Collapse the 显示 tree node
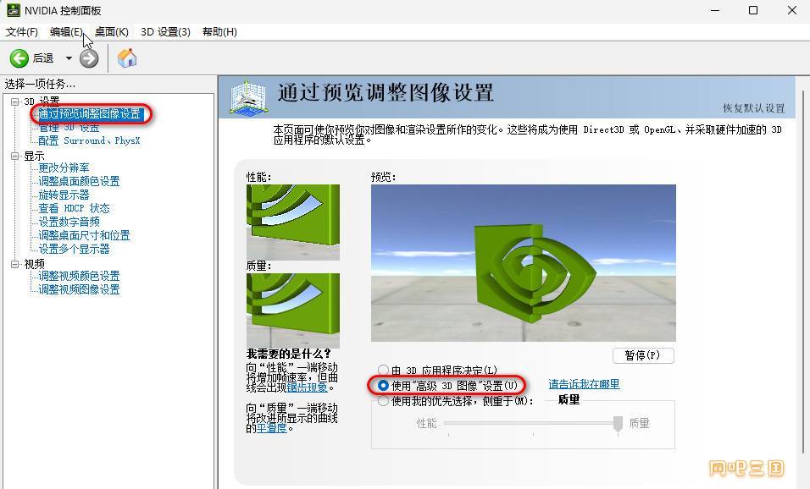Image resolution: width=810 pixels, height=489 pixels. point(15,156)
